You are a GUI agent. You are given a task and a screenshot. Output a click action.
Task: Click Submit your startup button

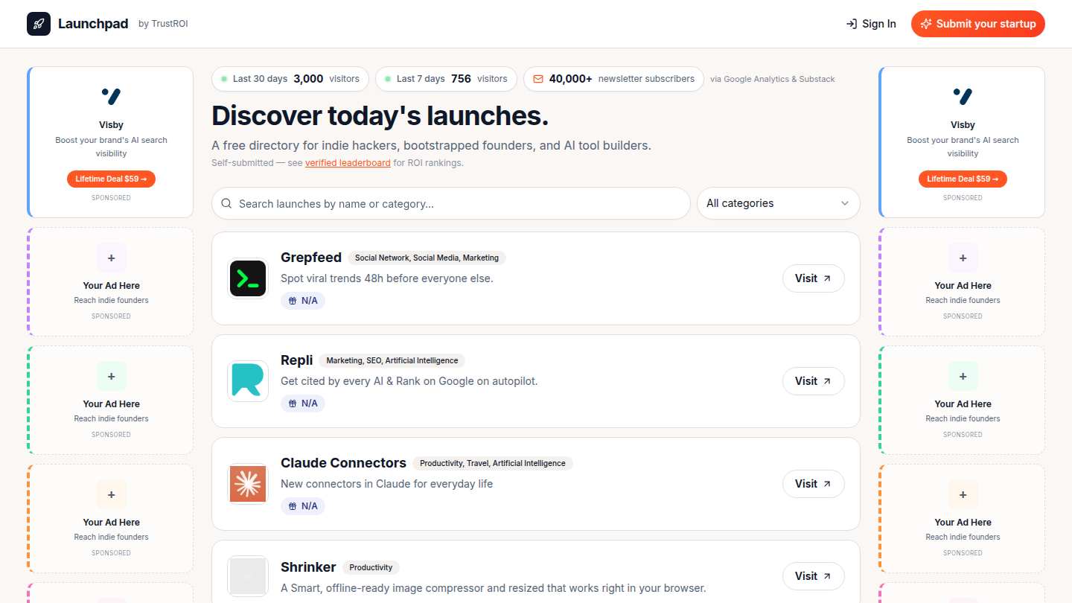point(978,24)
